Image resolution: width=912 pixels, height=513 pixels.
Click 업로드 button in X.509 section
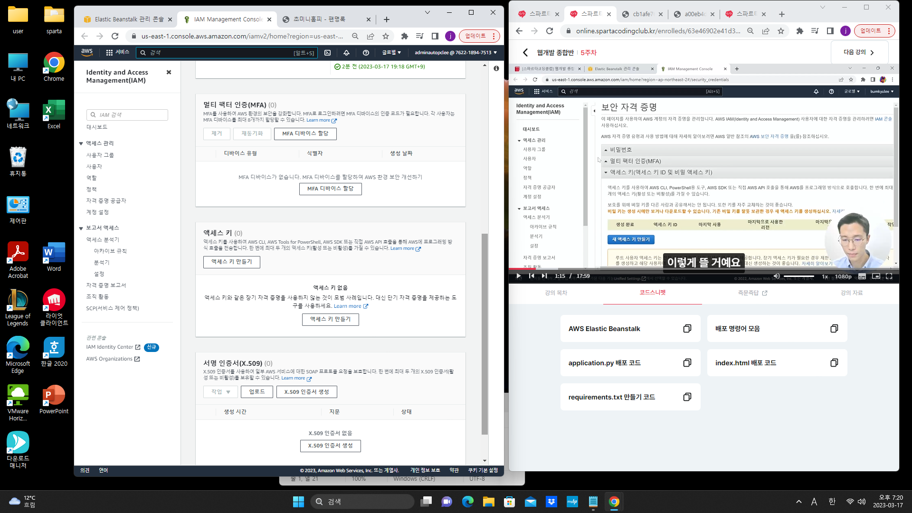[x=256, y=392]
